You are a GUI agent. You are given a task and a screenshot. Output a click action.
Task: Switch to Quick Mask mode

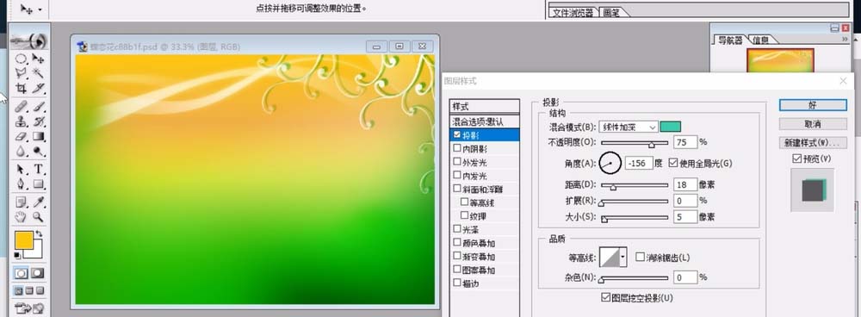(x=38, y=273)
